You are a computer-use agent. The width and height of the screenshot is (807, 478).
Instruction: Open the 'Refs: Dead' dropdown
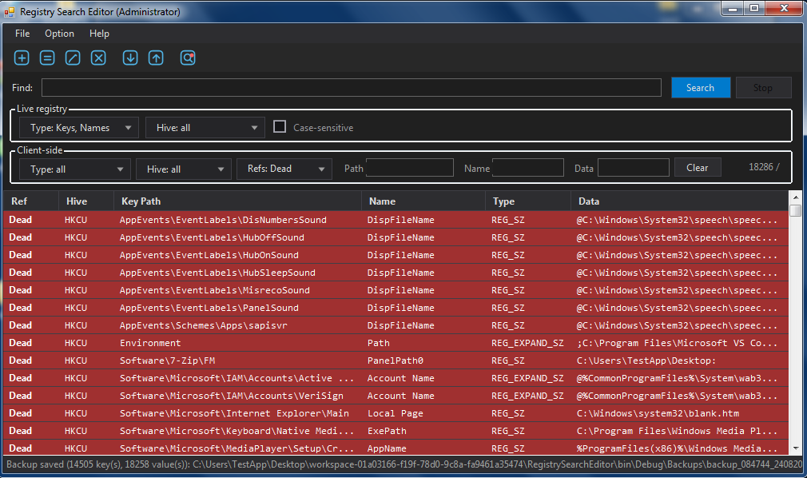pos(284,169)
